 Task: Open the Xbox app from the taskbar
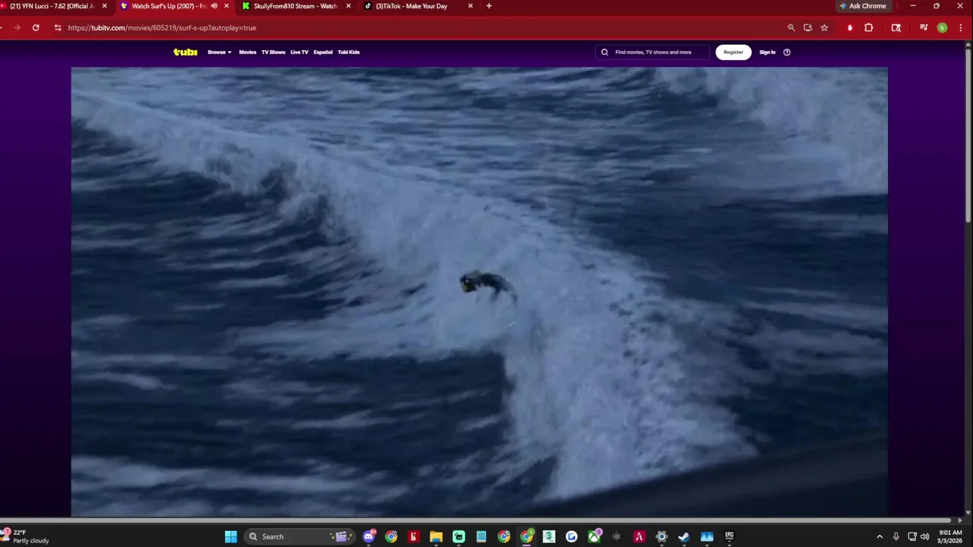(x=594, y=536)
